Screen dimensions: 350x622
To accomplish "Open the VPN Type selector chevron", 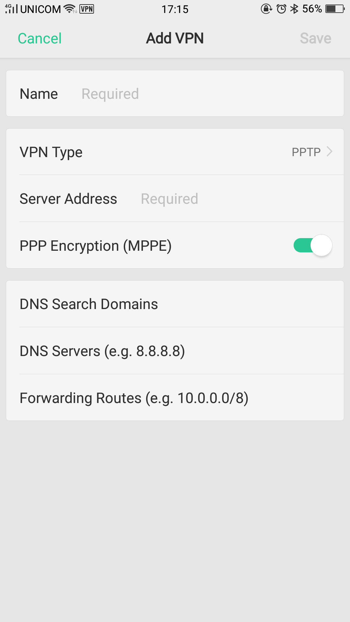I will click(x=330, y=152).
